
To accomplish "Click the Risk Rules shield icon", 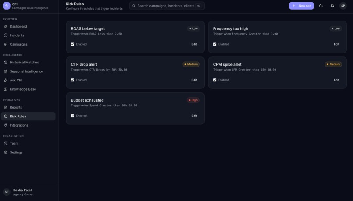I will 6,116.
